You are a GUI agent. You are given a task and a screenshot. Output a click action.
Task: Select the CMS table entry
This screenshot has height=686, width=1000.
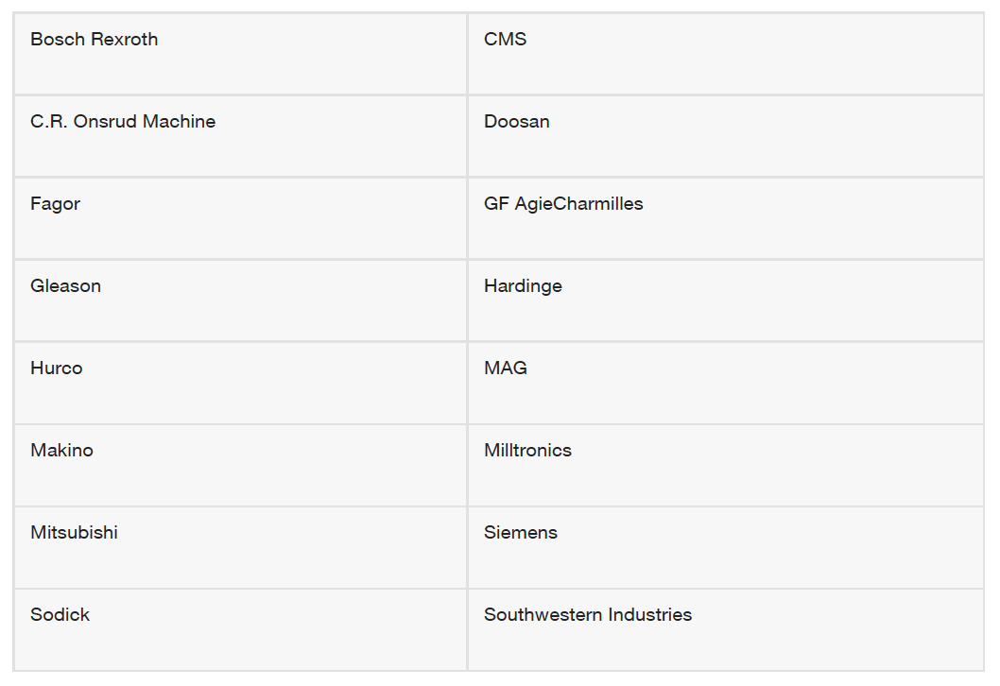click(726, 54)
